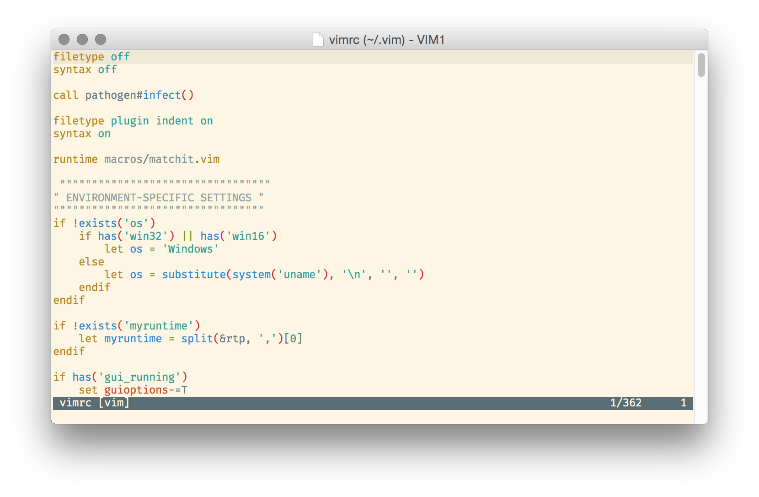Click the "if !exists('os')" line

click(104, 223)
